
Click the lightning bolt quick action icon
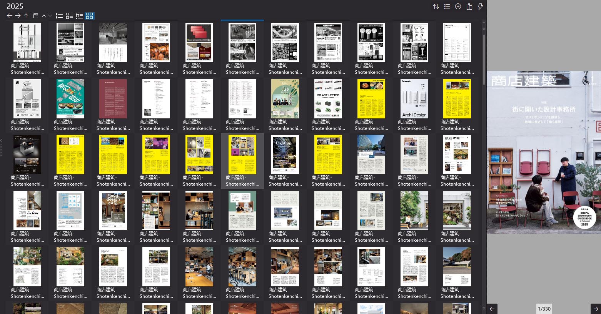click(x=480, y=7)
